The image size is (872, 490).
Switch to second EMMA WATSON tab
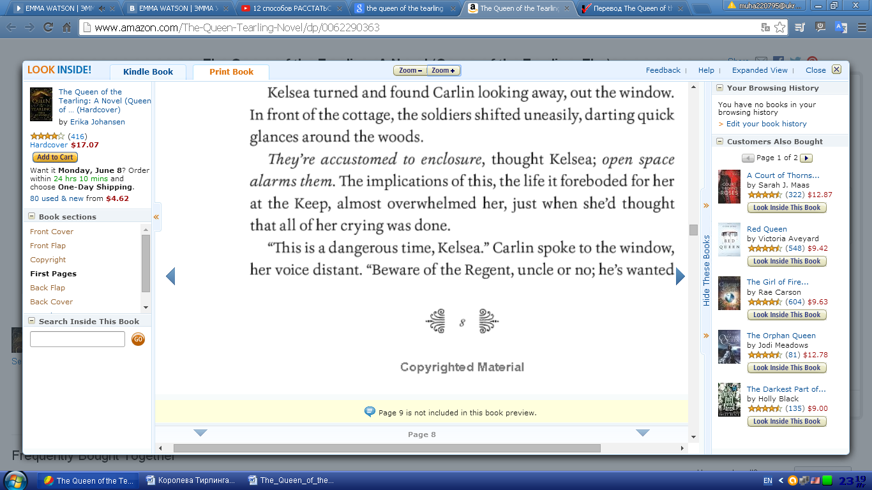(177, 9)
